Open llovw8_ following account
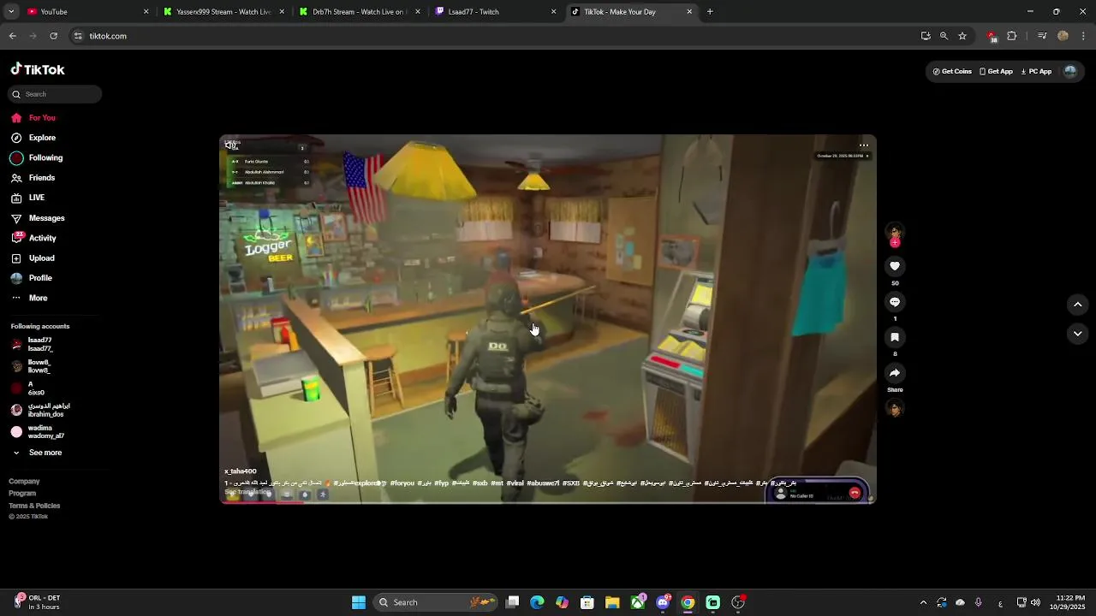Screen dimensions: 1096x616 (31, 366)
